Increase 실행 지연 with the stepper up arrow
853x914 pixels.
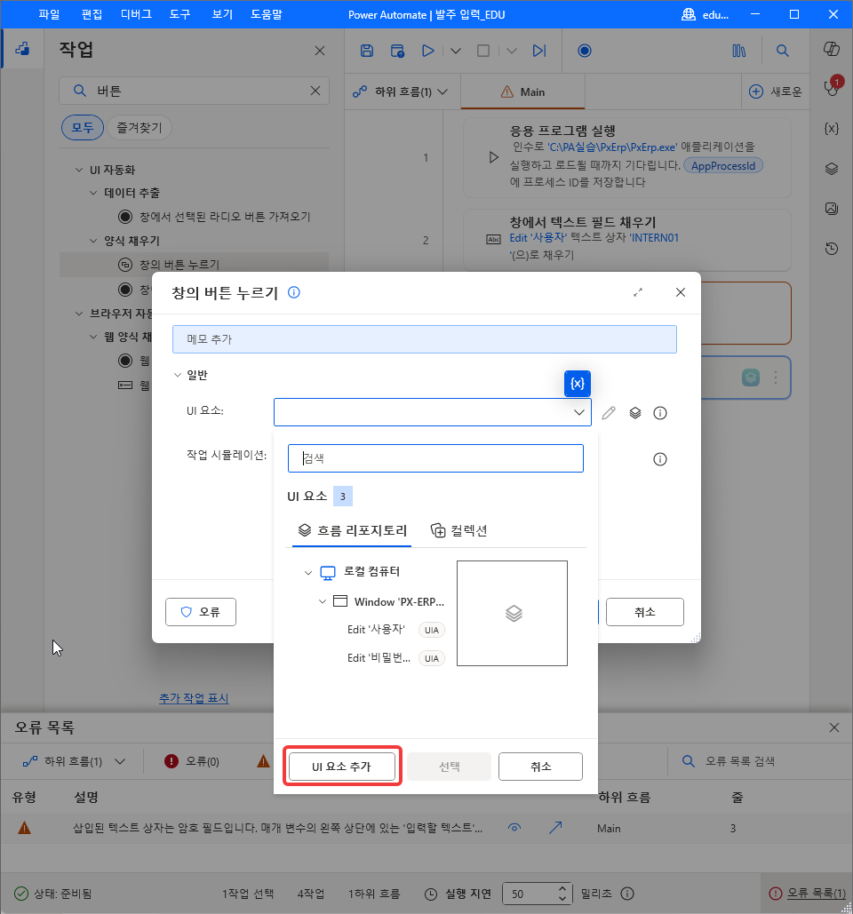[x=562, y=889]
